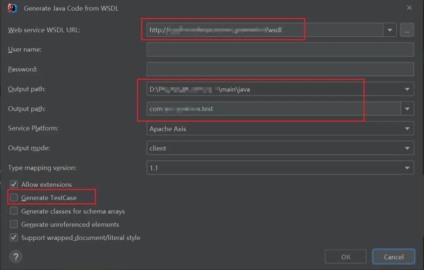424x270 pixels.
Task: Expand the package prefix dropdown arrow
Action: coord(407,109)
